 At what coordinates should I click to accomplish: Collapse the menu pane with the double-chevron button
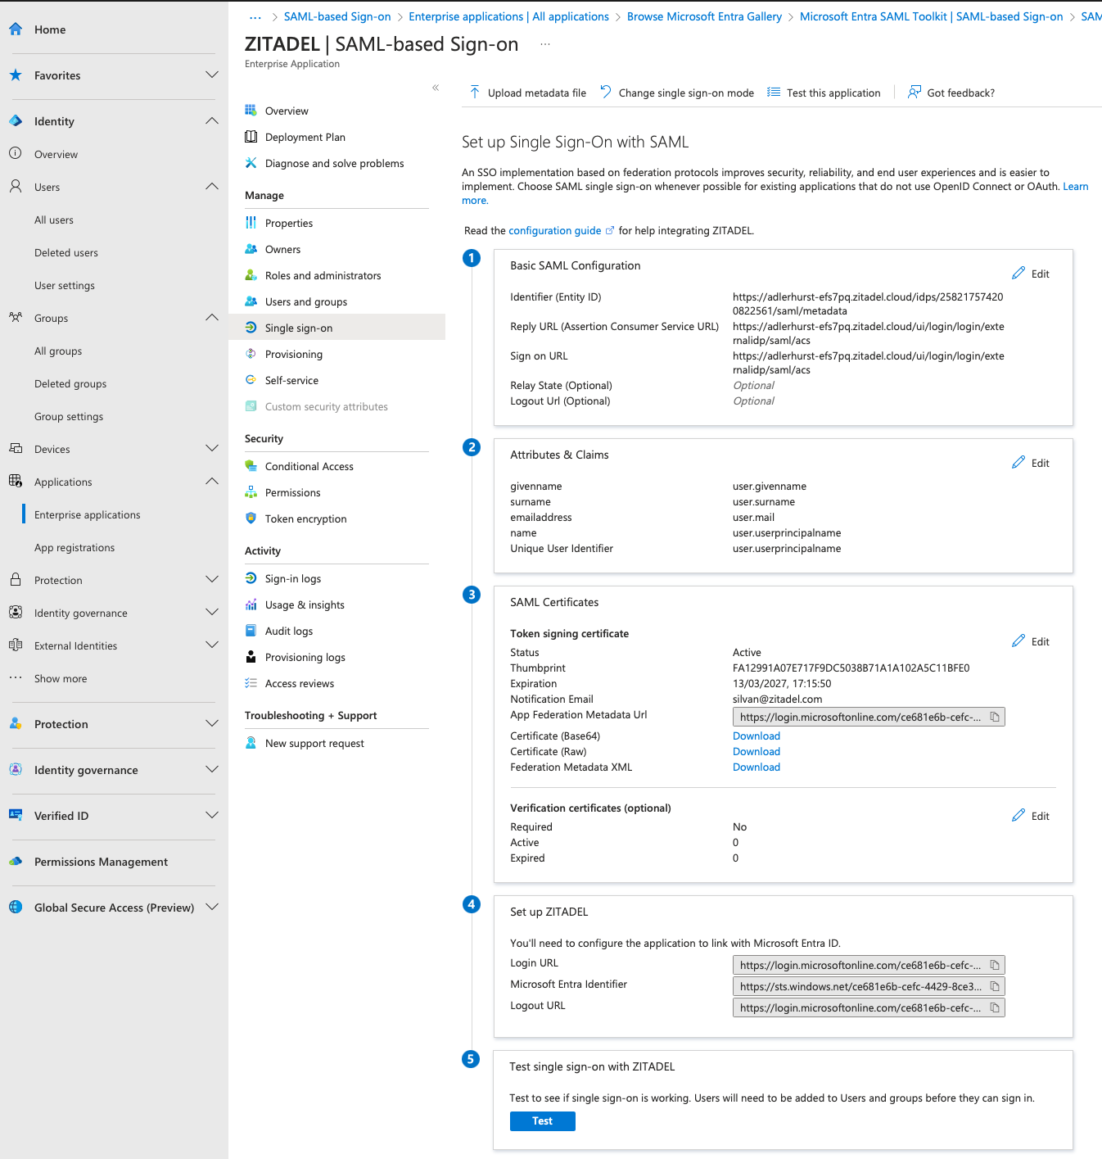click(x=436, y=88)
